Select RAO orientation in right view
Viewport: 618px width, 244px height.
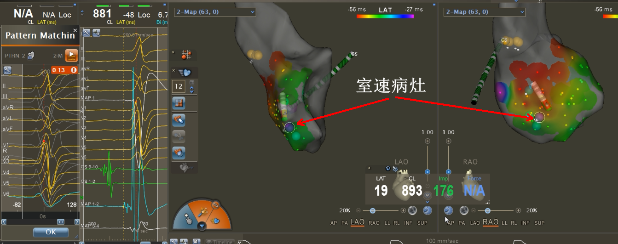(x=491, y=222)
